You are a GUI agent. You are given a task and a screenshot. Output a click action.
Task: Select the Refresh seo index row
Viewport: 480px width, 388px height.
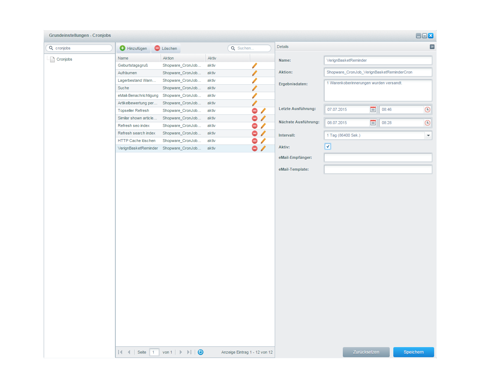coord(195,126)
